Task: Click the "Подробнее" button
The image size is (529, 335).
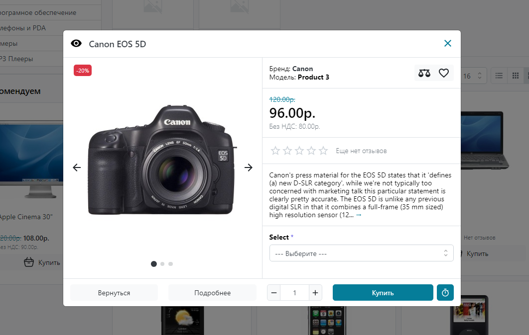Action: click(212, 293)
